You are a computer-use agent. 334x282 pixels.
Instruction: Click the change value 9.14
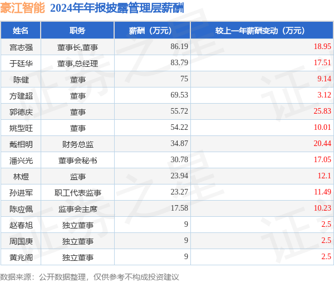324,79
